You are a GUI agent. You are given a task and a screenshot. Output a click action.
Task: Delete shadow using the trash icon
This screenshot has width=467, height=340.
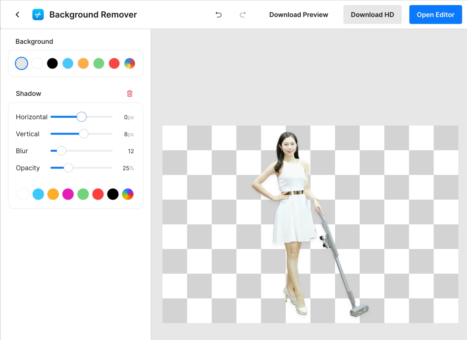130,94
